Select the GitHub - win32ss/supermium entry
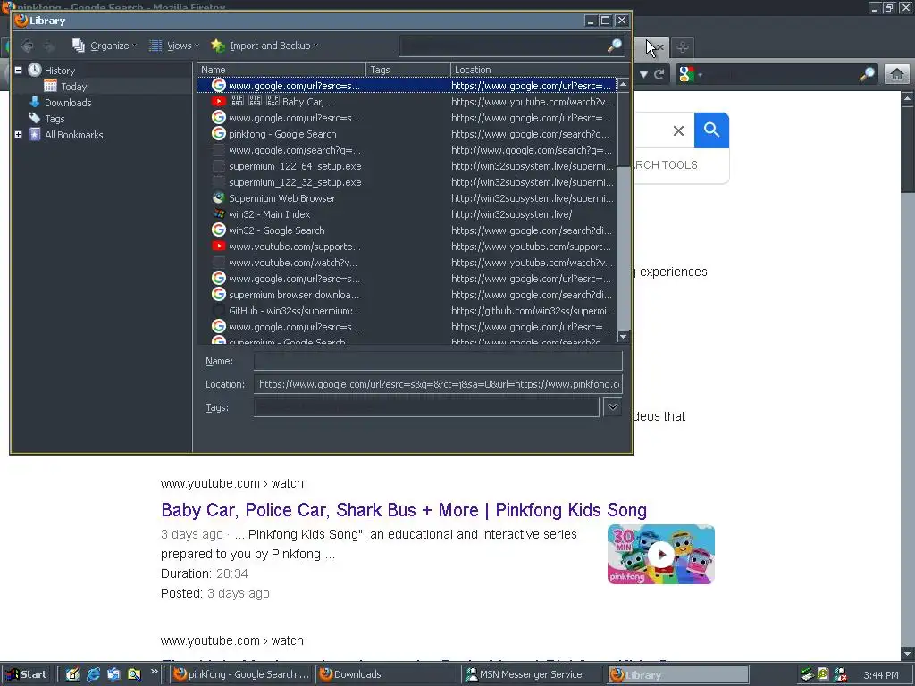 click(x=407, y=311)
